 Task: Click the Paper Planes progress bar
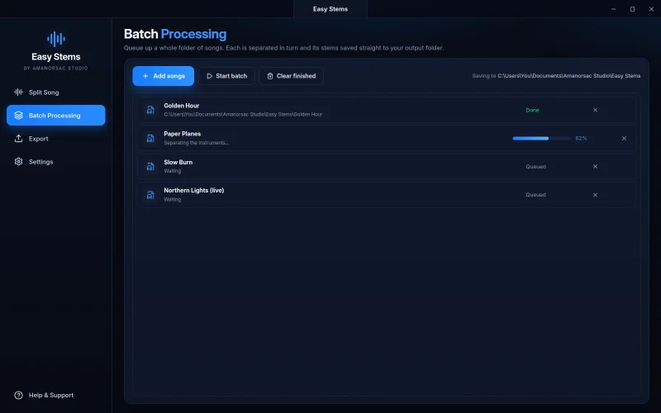click(x=541, y=138)
